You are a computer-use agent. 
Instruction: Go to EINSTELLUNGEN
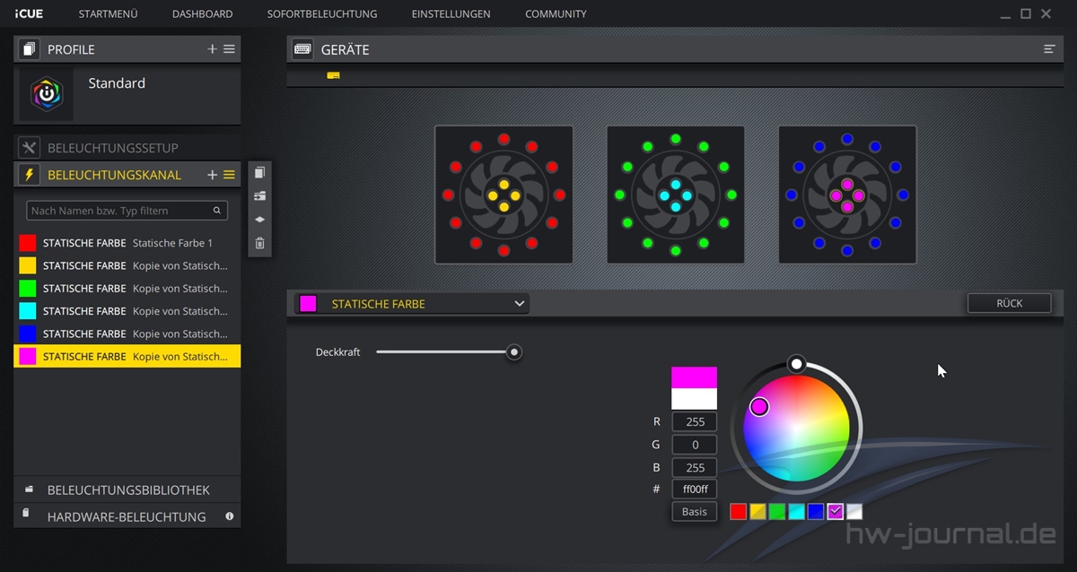click(x=451, y=14)
